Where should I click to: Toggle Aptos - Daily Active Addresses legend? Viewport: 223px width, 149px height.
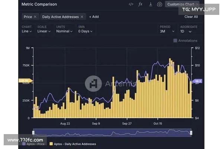[x=73, y=144]
